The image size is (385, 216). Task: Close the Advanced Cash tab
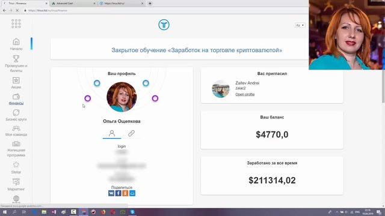[94, 4]
